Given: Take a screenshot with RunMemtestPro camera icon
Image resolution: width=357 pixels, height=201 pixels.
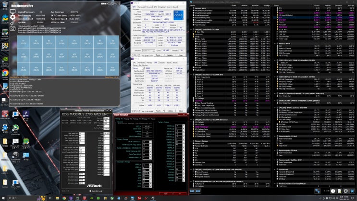Looking at the screenshot, I should pyautogui.click(x=12, y=28).
